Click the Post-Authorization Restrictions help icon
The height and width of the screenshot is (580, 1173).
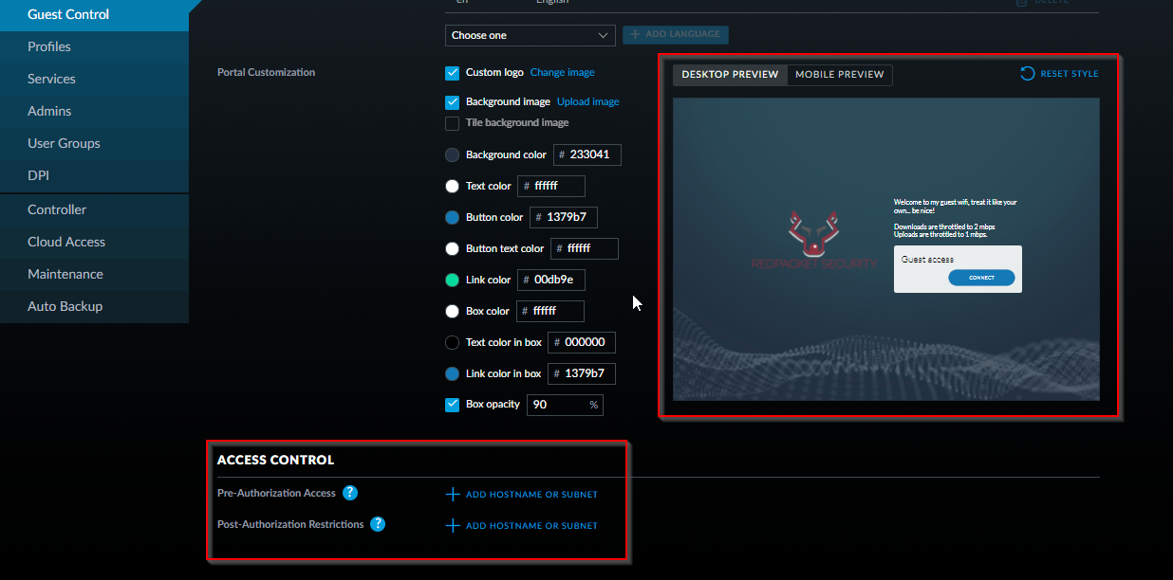[378, 524]
